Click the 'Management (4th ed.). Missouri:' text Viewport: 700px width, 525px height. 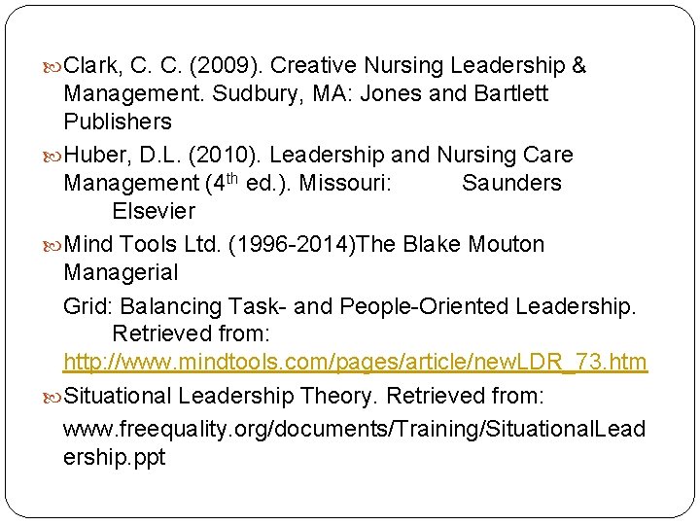[227, 184]
